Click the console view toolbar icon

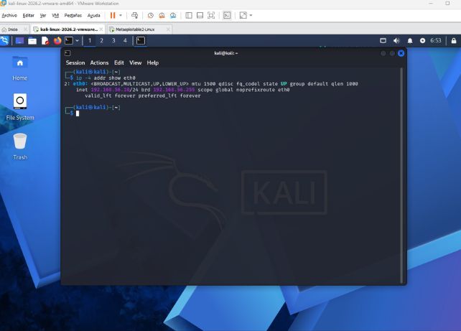pos(227,15)
